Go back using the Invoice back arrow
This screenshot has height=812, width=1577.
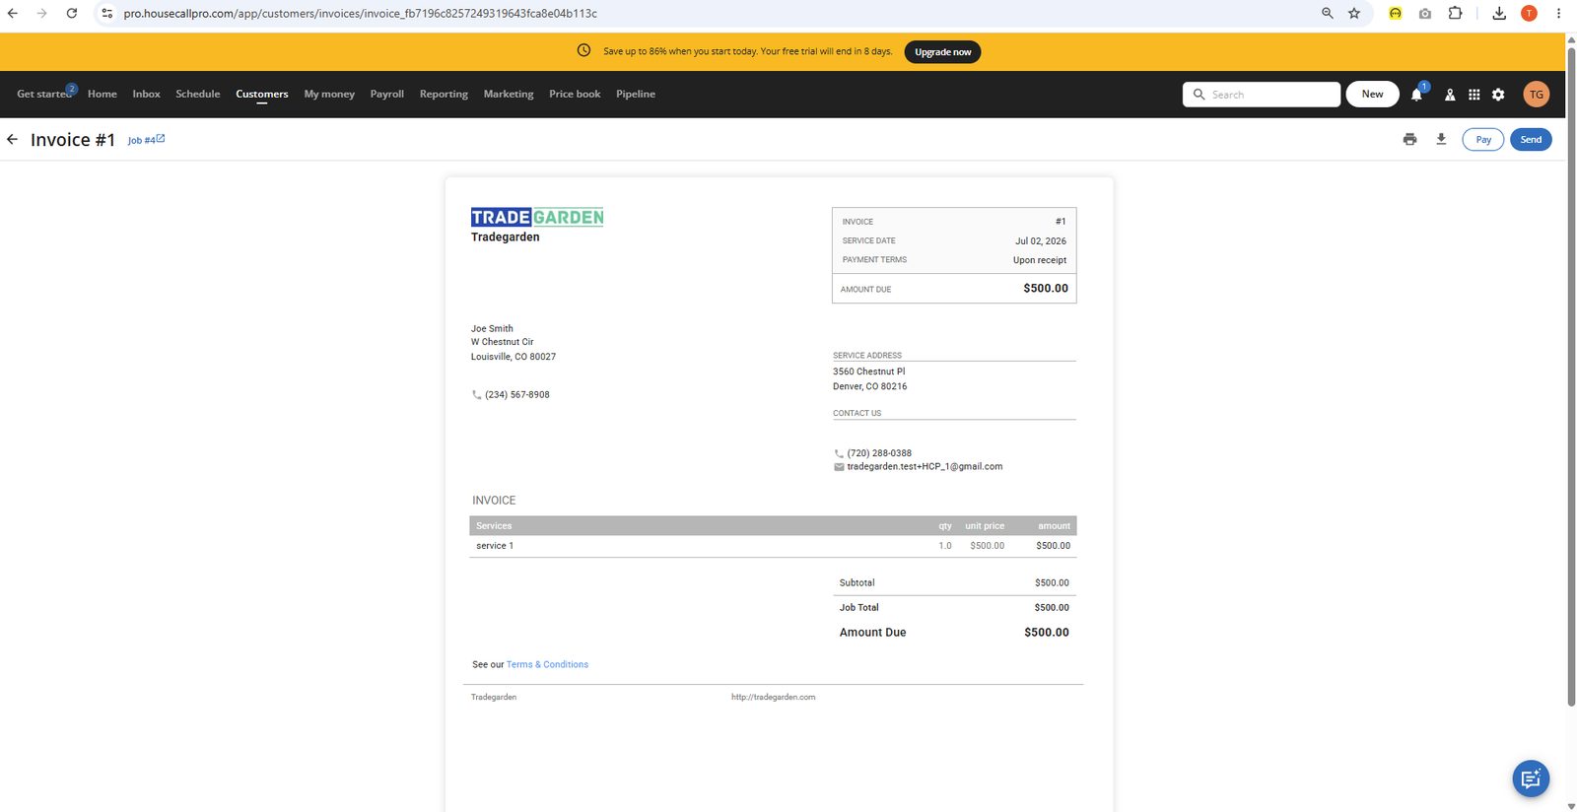[12, 140]
